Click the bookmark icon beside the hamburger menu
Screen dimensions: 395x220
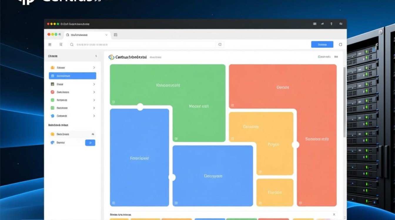[61, 45]
